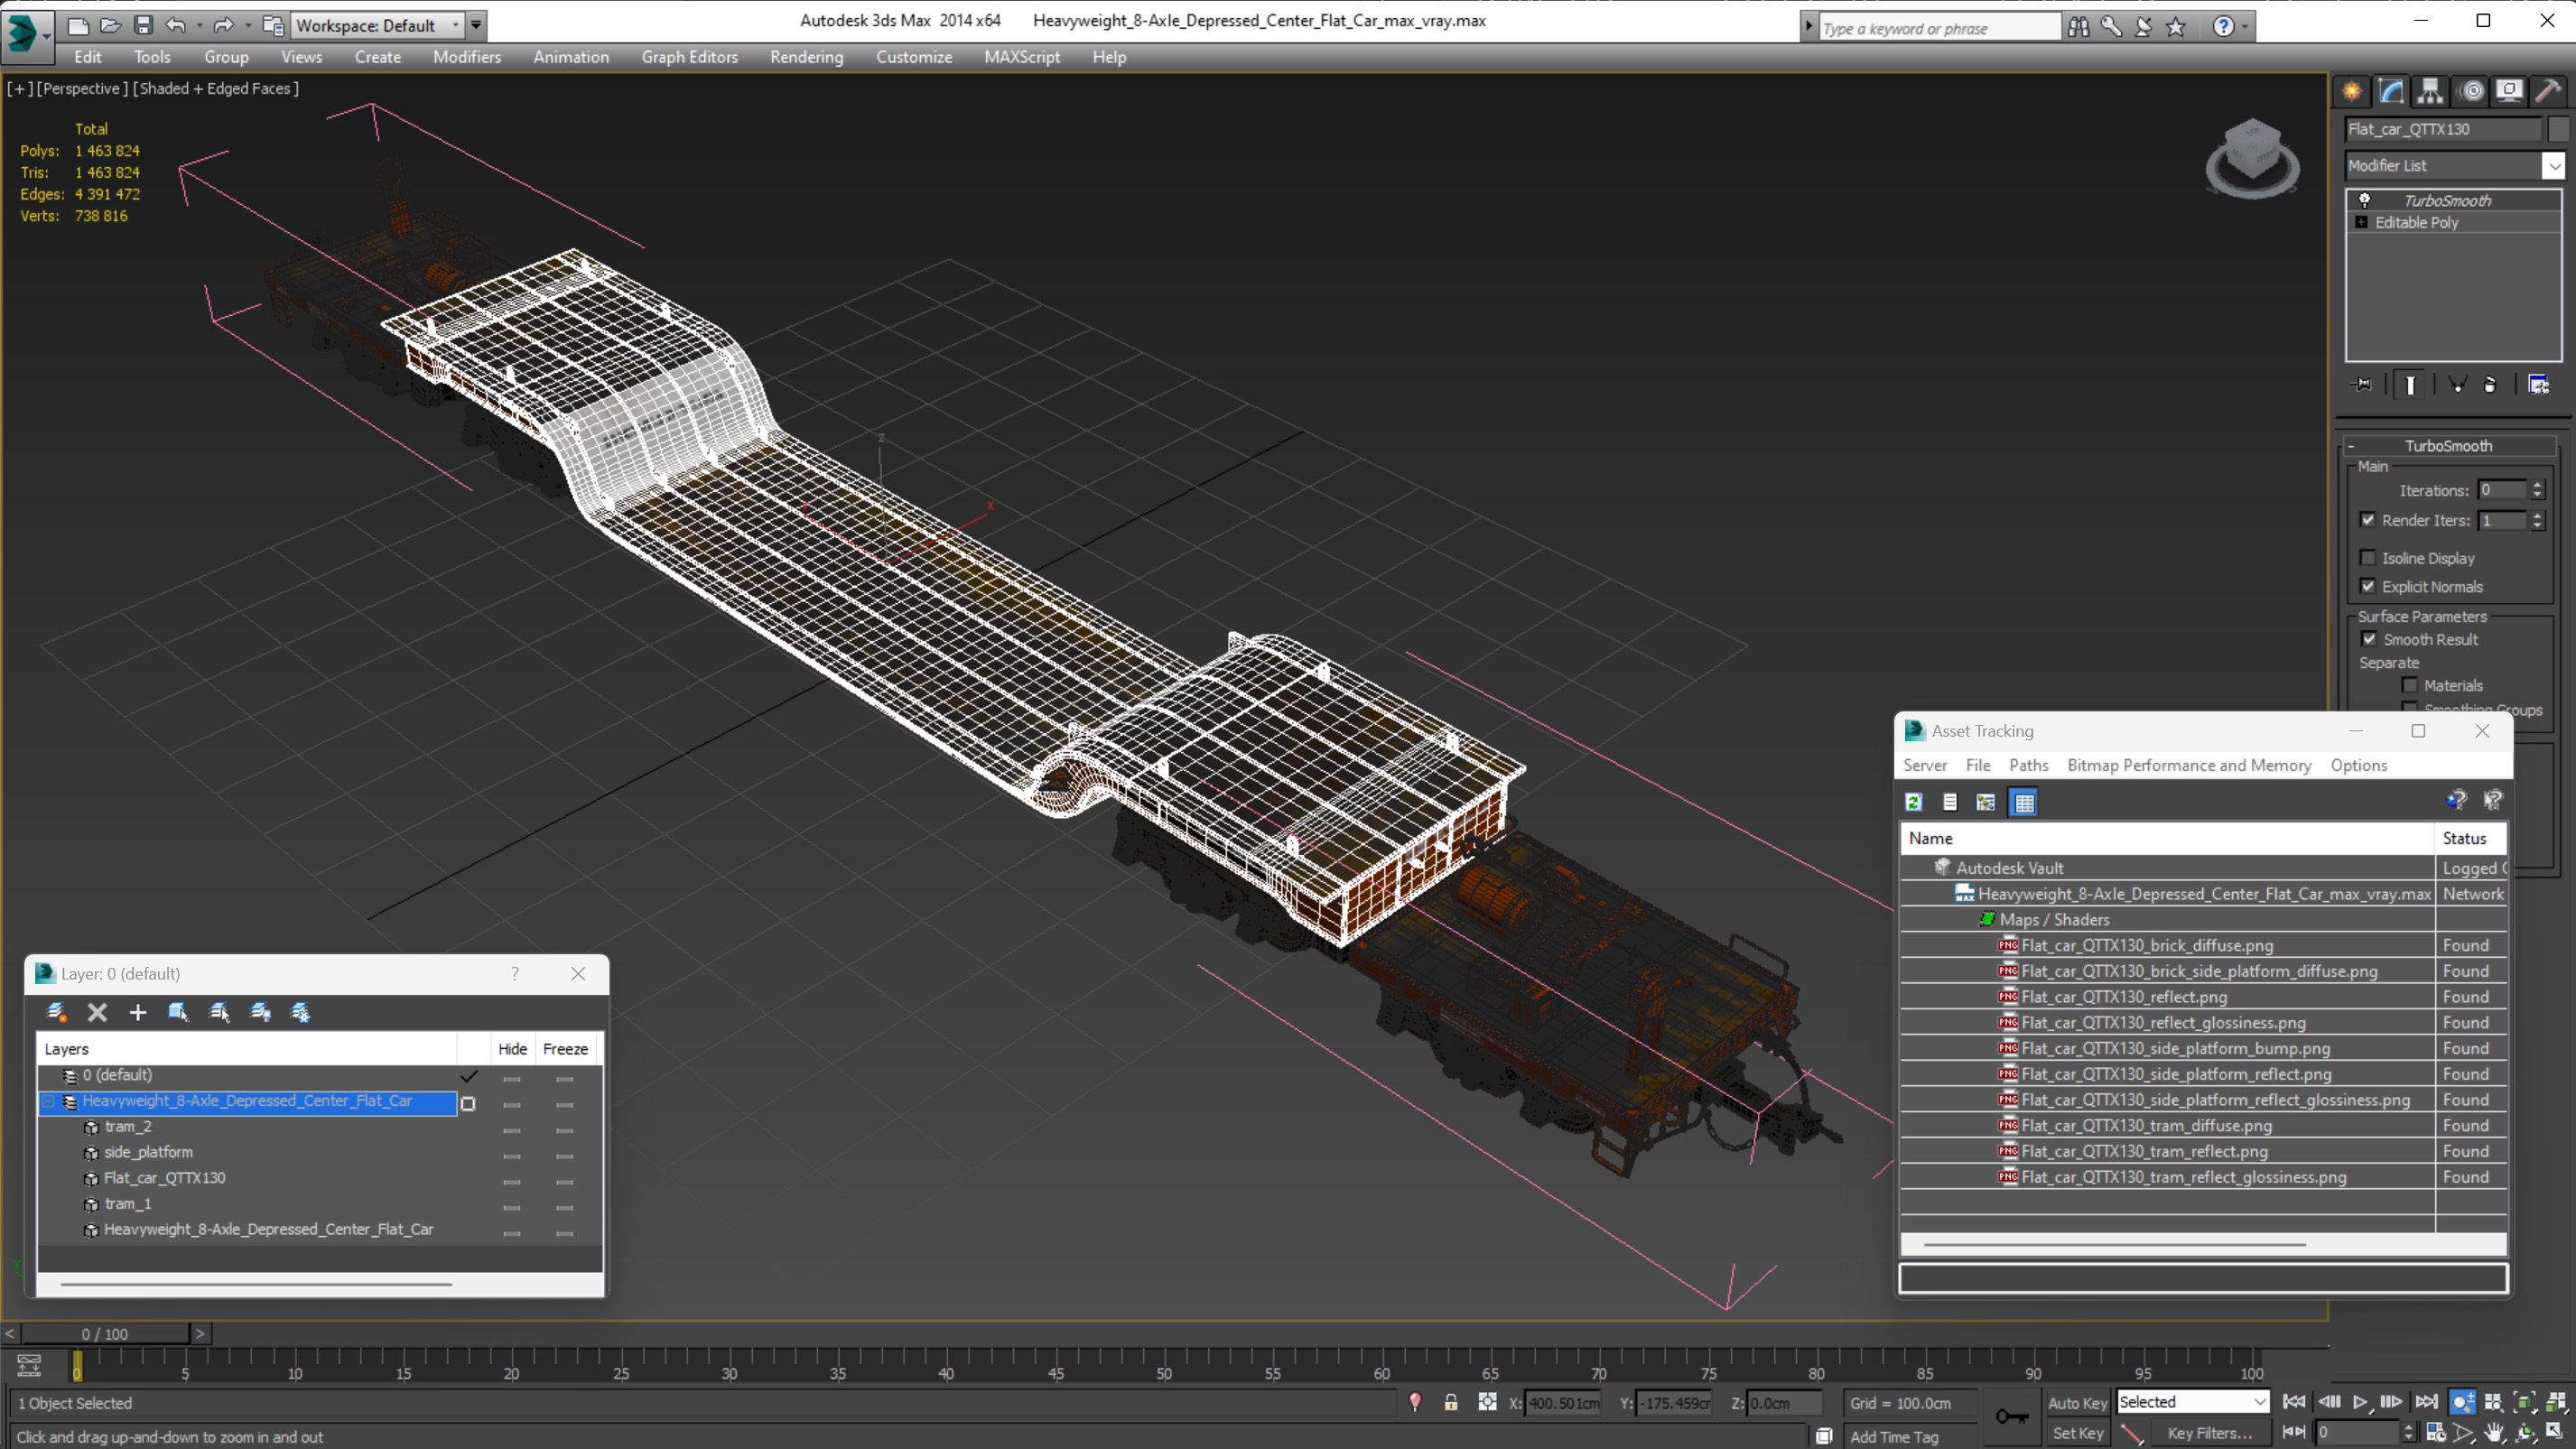This screenshot has height=1449, width=2576.
Task: Open the Utilities hammer panel tab
Action: point(2548,91)
